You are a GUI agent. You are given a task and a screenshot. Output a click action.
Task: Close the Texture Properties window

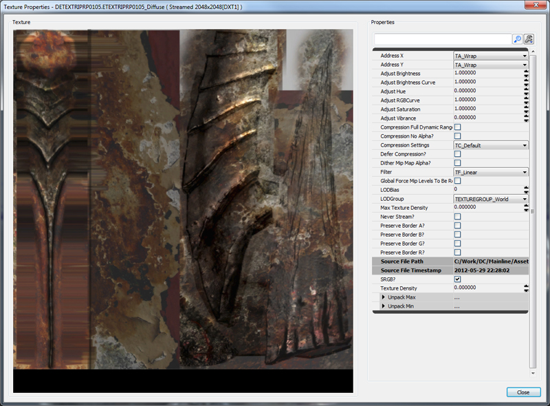point(536,5)
